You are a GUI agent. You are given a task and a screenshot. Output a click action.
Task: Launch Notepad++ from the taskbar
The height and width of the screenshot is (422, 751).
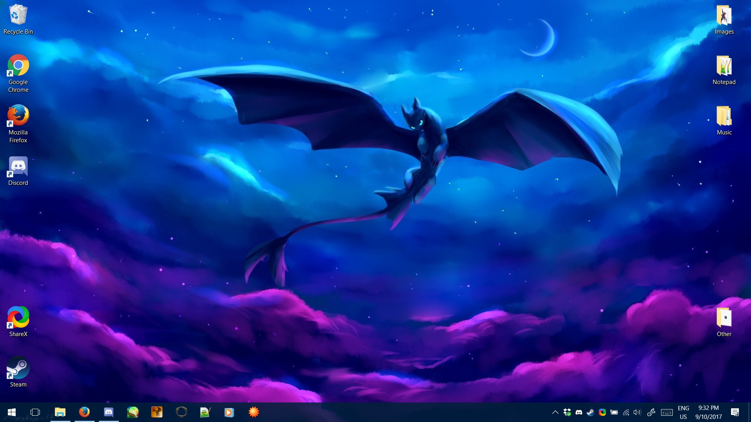click(205, 412)
